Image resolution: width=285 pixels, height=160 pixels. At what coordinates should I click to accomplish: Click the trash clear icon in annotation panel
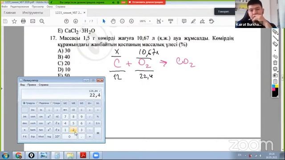(275, 63)
